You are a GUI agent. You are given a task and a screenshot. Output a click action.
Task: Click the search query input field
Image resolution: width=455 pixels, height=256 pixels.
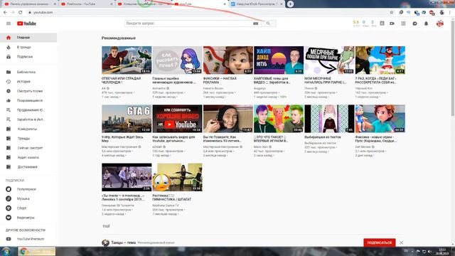188,23
